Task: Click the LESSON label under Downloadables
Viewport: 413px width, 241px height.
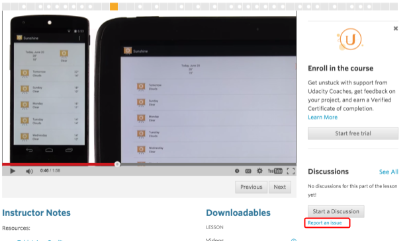Action: click(x=214, y=227)
